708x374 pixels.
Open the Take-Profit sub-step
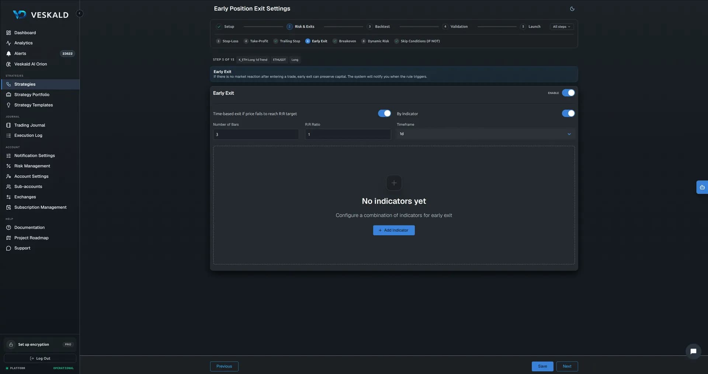click(256, 41)
